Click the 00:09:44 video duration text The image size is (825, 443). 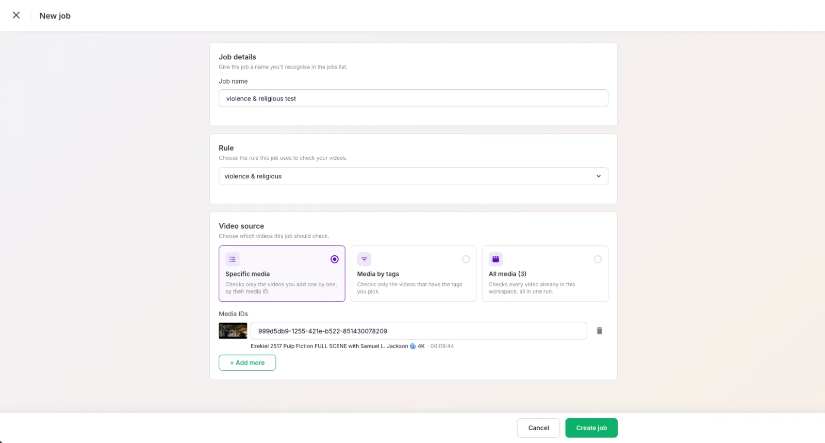click(442, 347)
